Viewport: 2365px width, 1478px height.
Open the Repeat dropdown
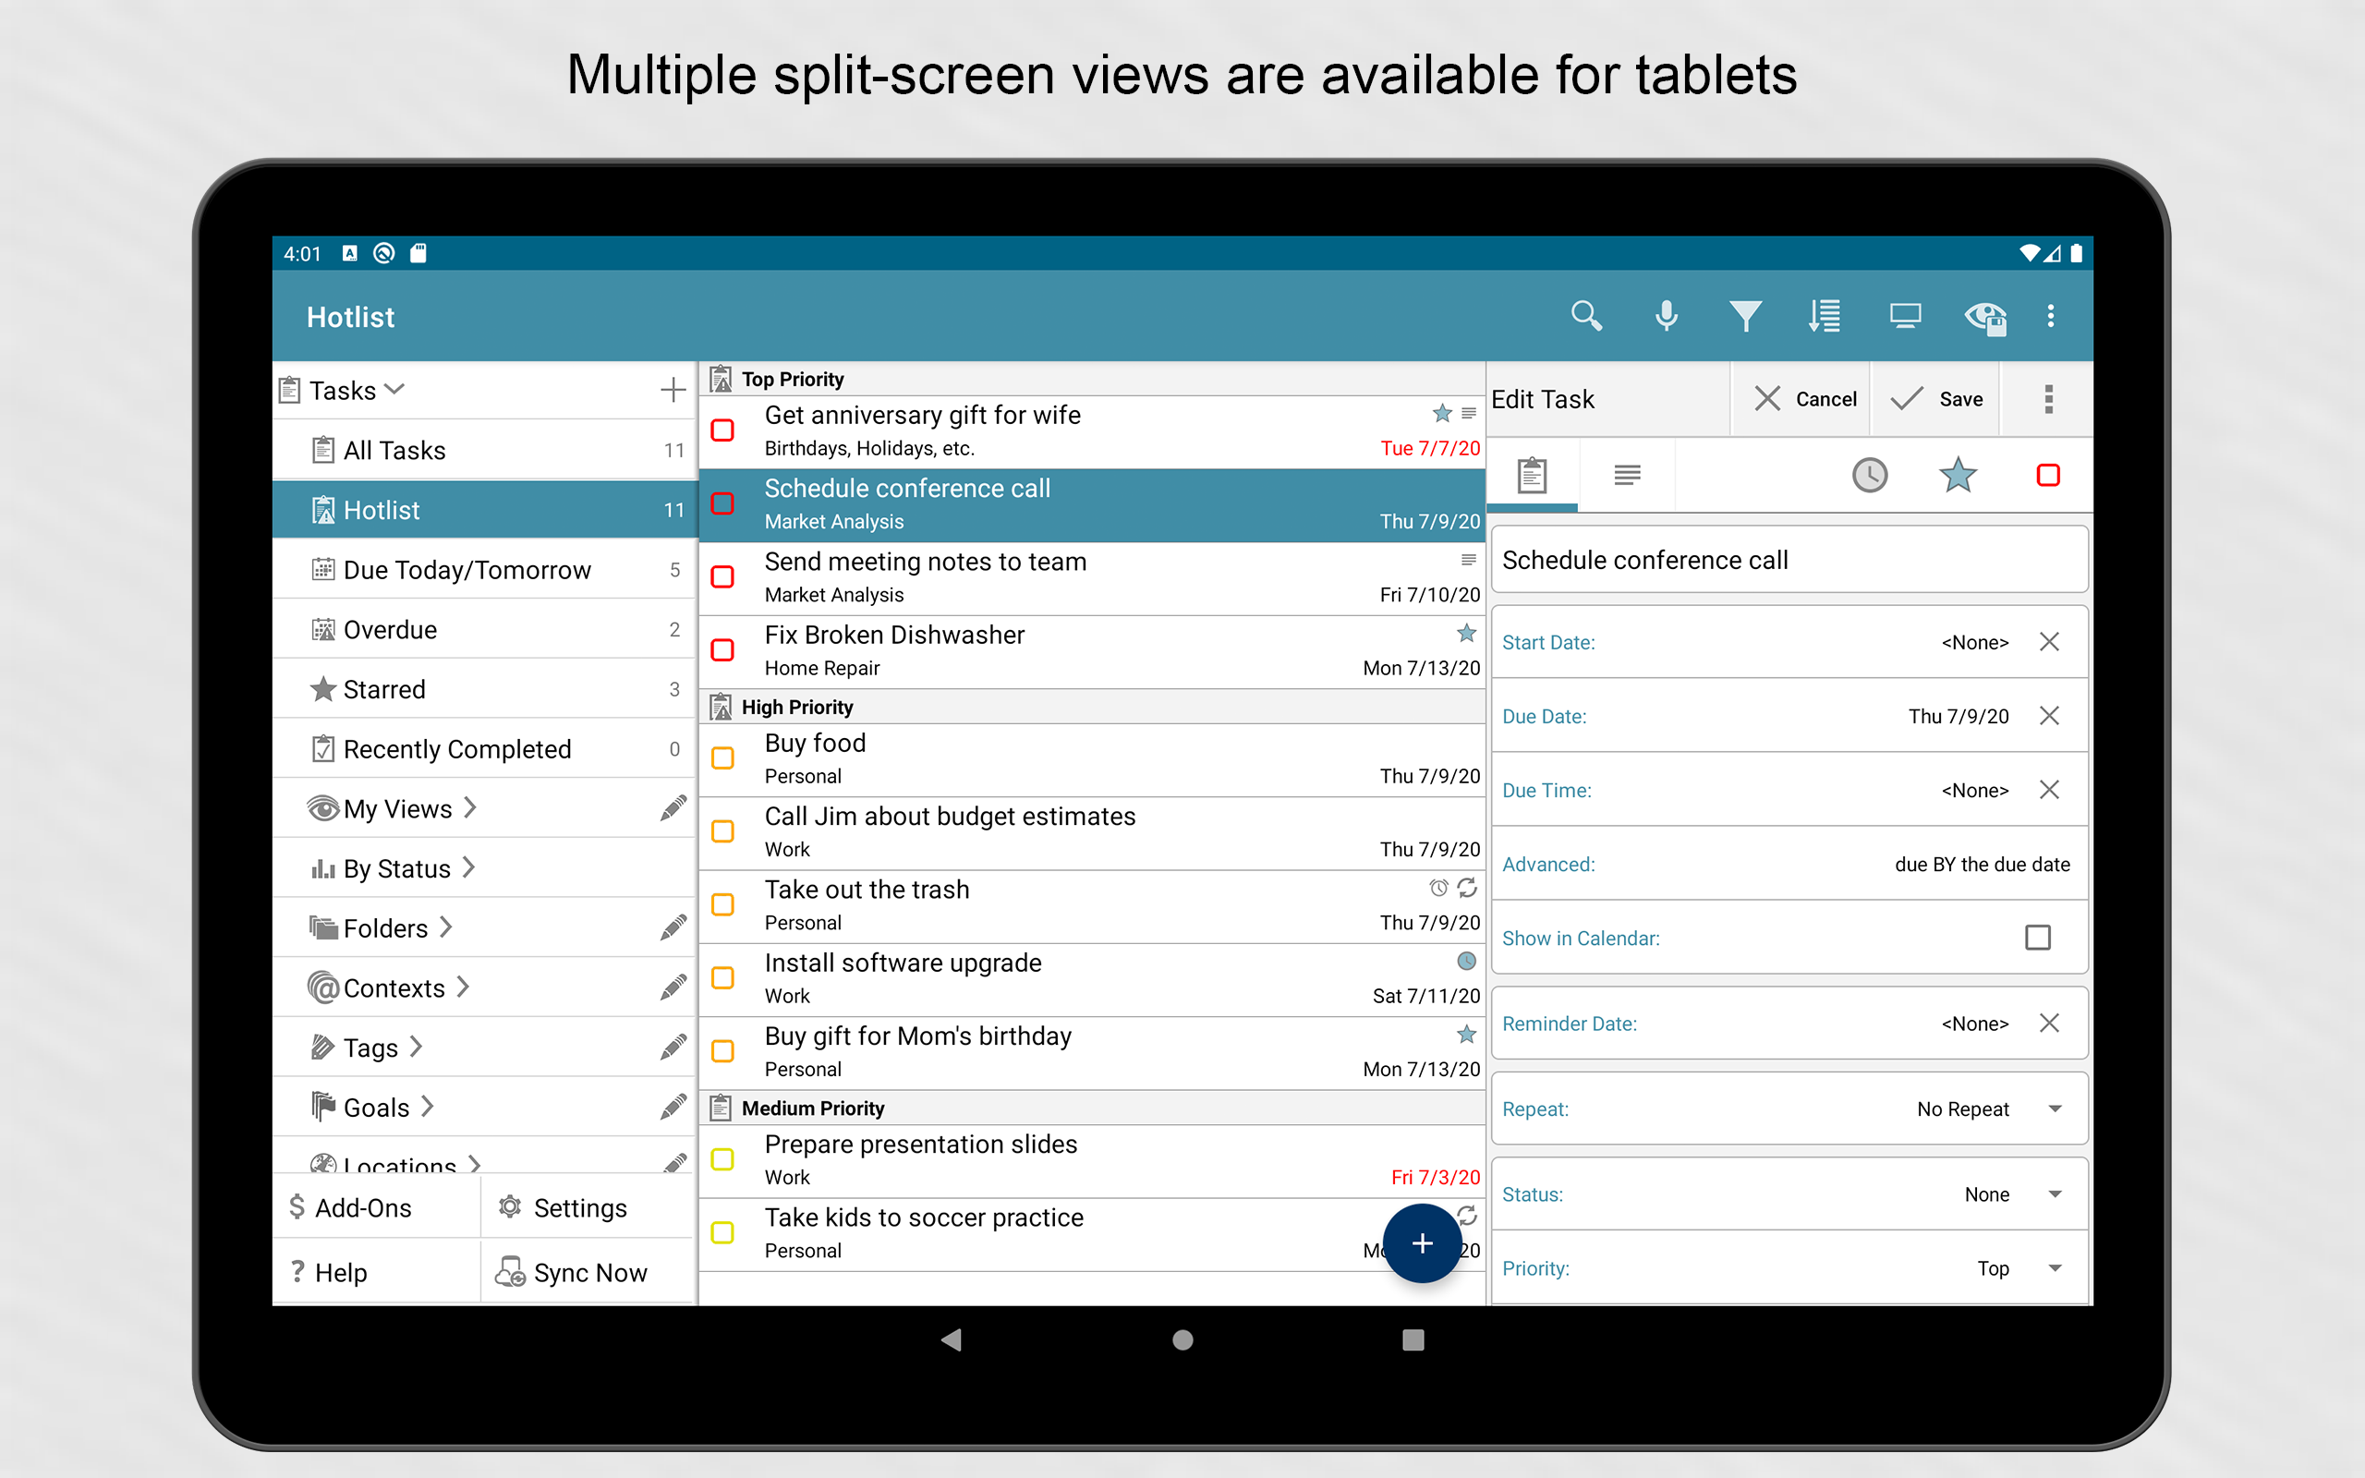1789,1108
